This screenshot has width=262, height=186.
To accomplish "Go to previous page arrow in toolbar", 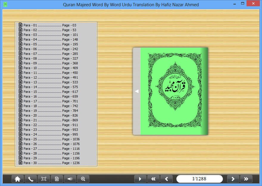I will 166,179.
